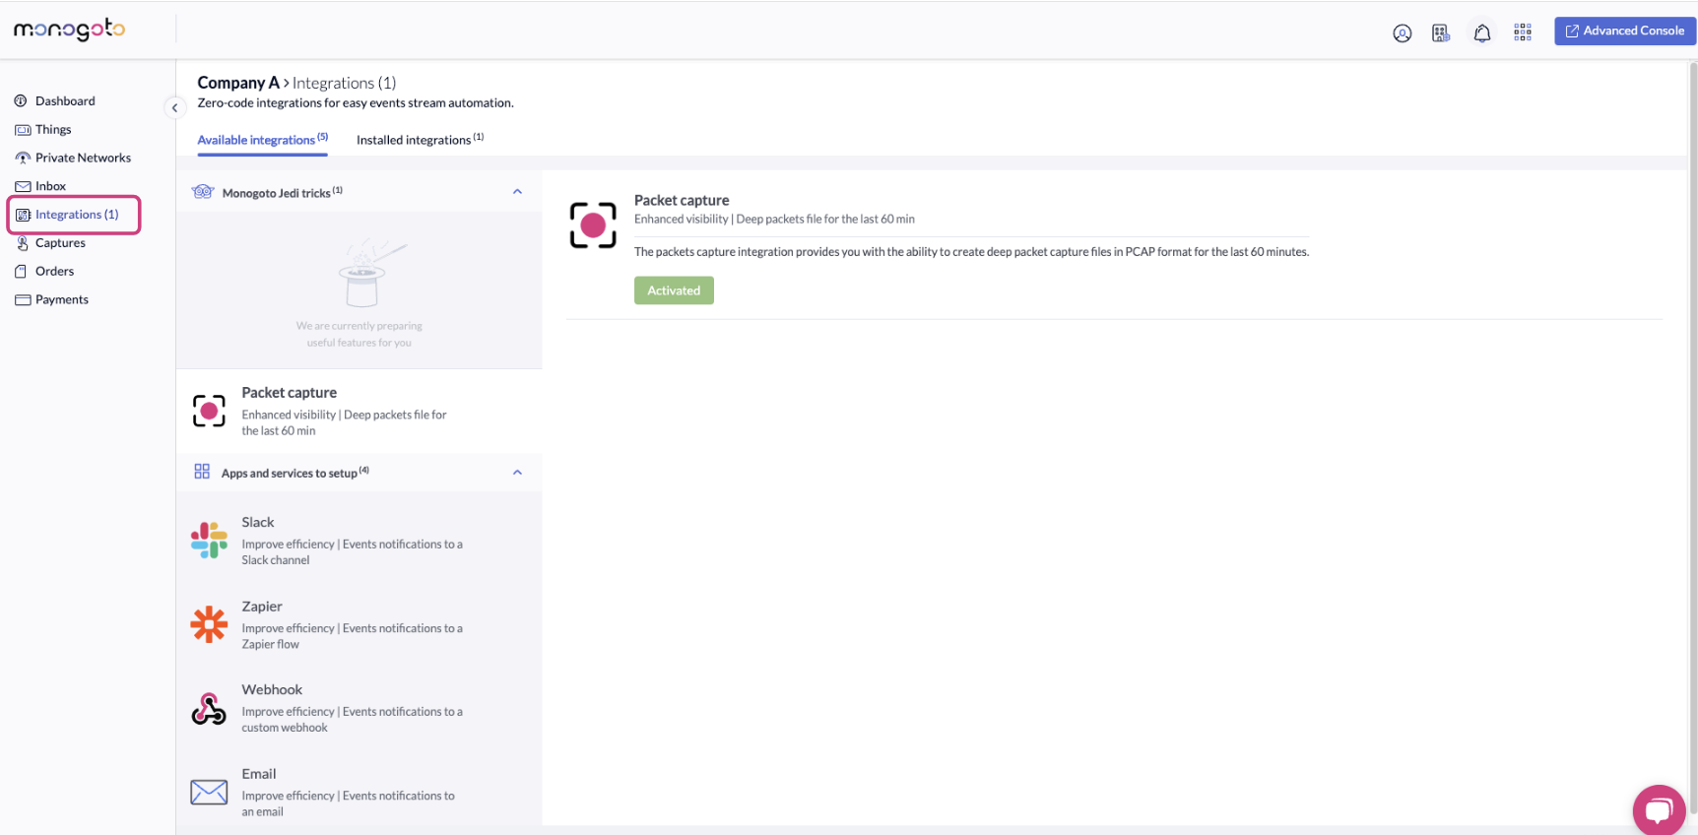Image resolution: width=1698 pixels, height=835 pixels.
Task: Open the chat support bubble
Action: [x=1659, y=809]
